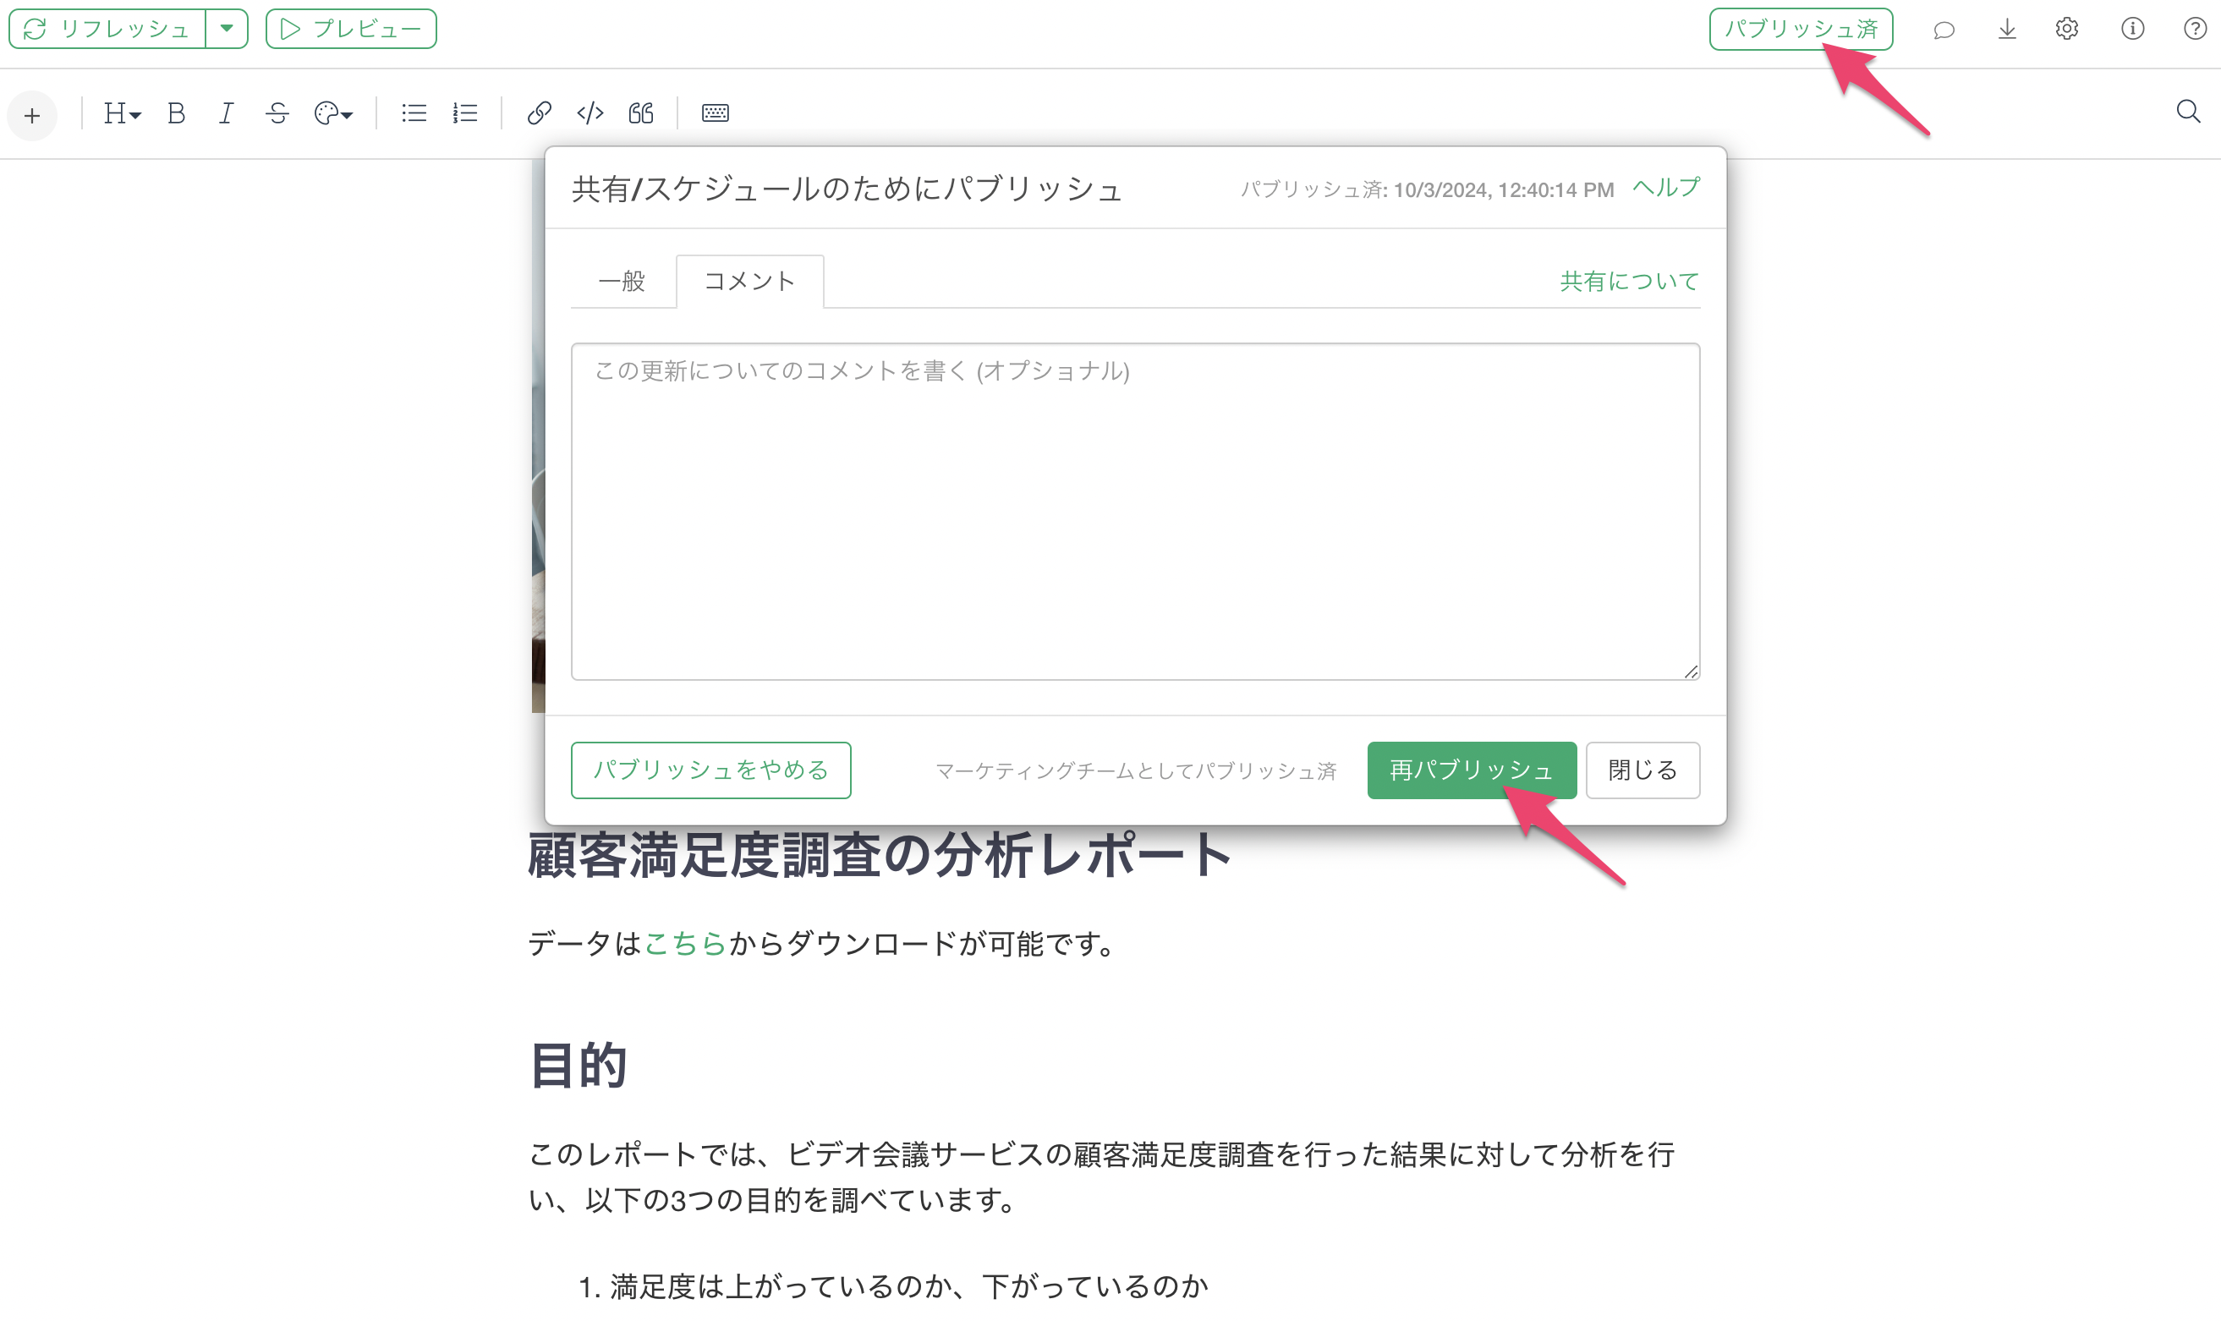Viewport: 2221px width, 1321px height.
Task: Open the comments speech bubble icon
Action: (x=1944, y=30)
